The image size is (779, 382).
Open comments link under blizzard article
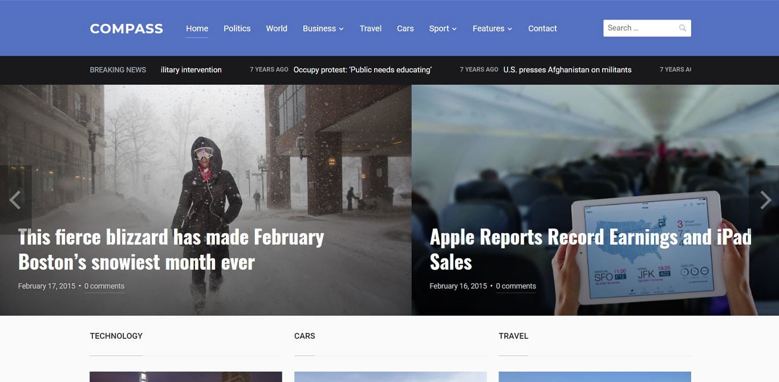pos(104,286)
